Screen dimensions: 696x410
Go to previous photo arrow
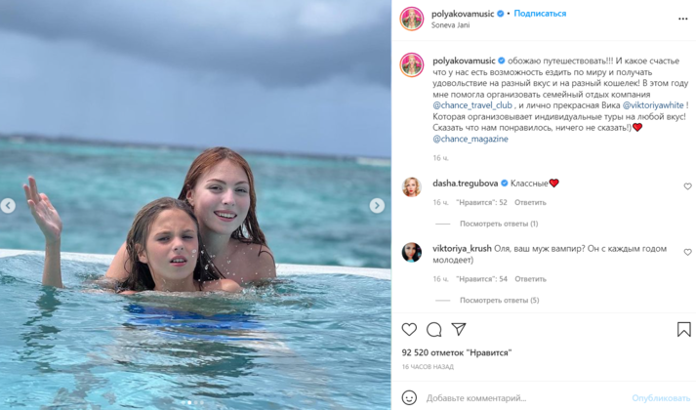click(8, 206)
